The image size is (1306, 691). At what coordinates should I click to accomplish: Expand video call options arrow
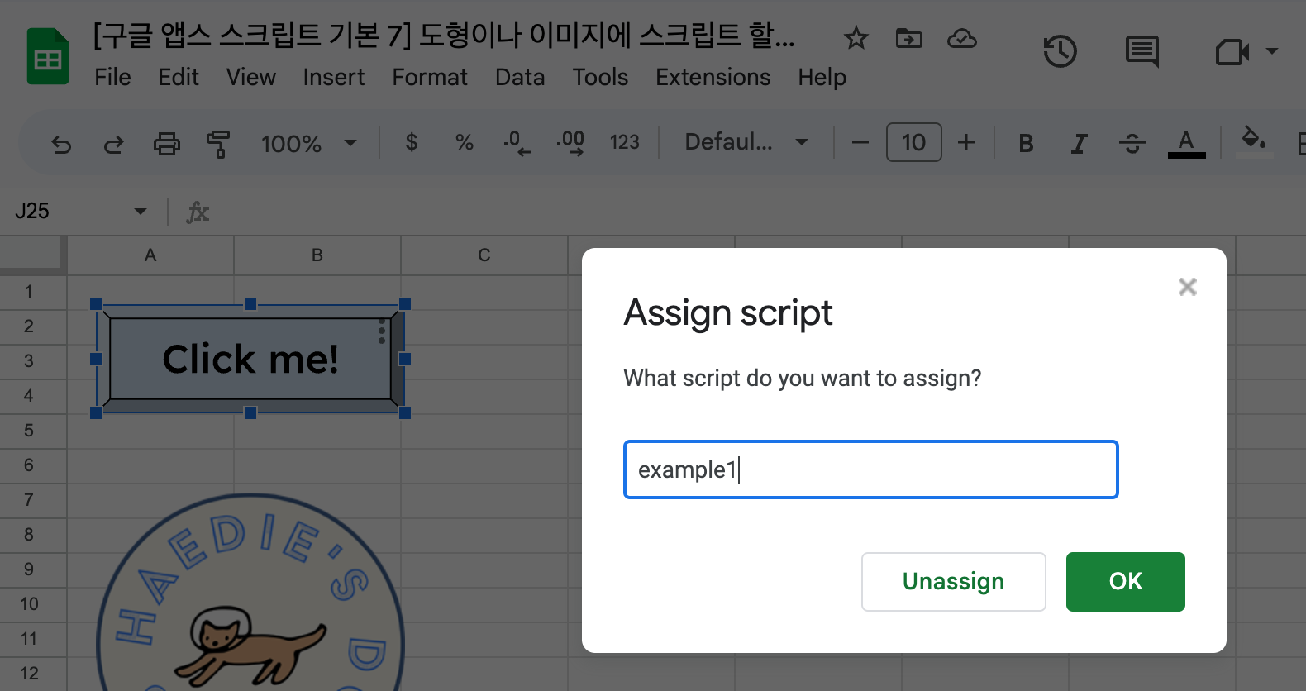[1272, 51]
